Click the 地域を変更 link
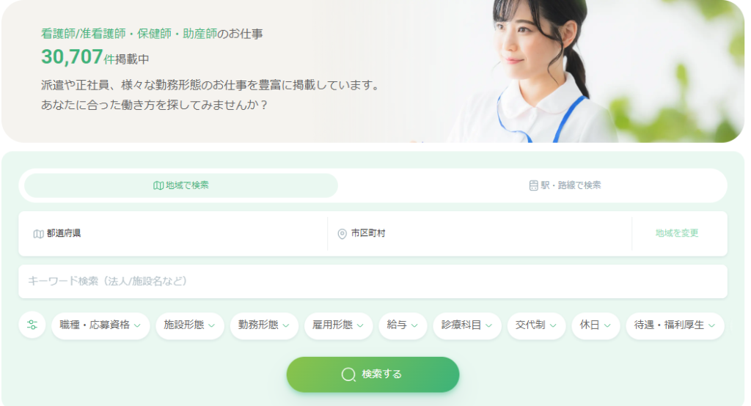This screenshot has height=406, width=751. pos(677,233)
